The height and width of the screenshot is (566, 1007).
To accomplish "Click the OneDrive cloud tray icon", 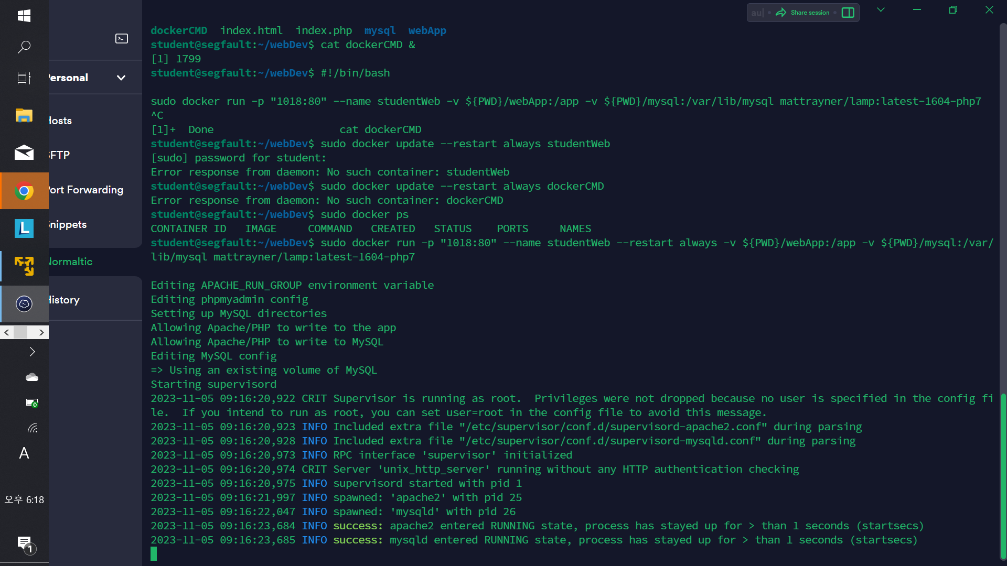I will 32,377.
